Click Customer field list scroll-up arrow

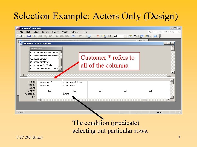click(x=60, y=52)
